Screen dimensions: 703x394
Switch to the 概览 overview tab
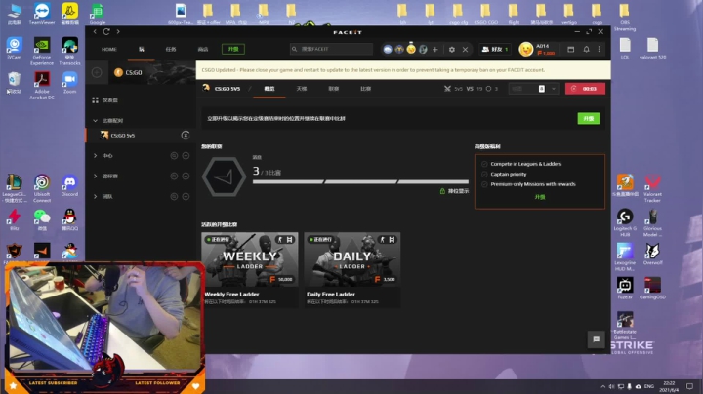point(269,89)
